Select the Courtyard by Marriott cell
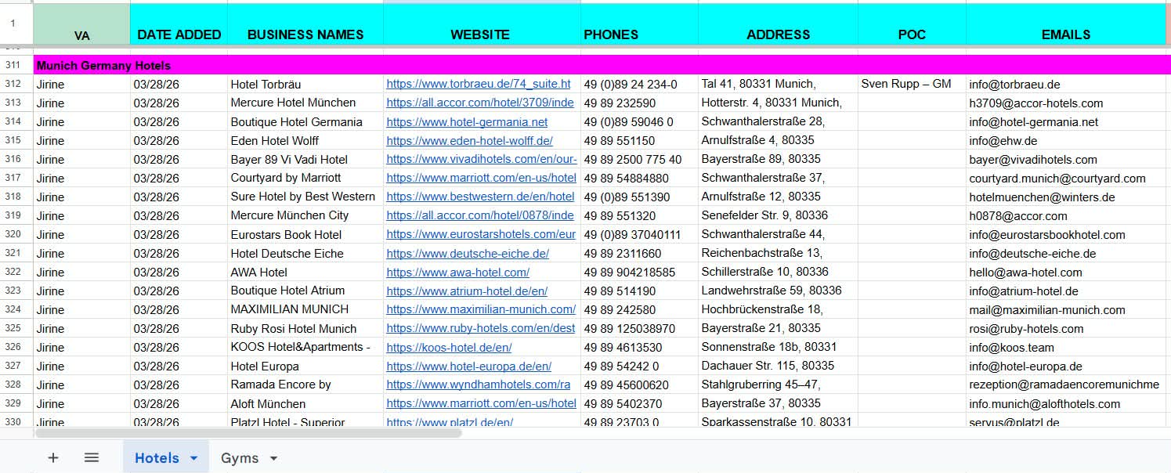Image resolution: width=1171 pixels, height=473 pixels. pos(305,178)
